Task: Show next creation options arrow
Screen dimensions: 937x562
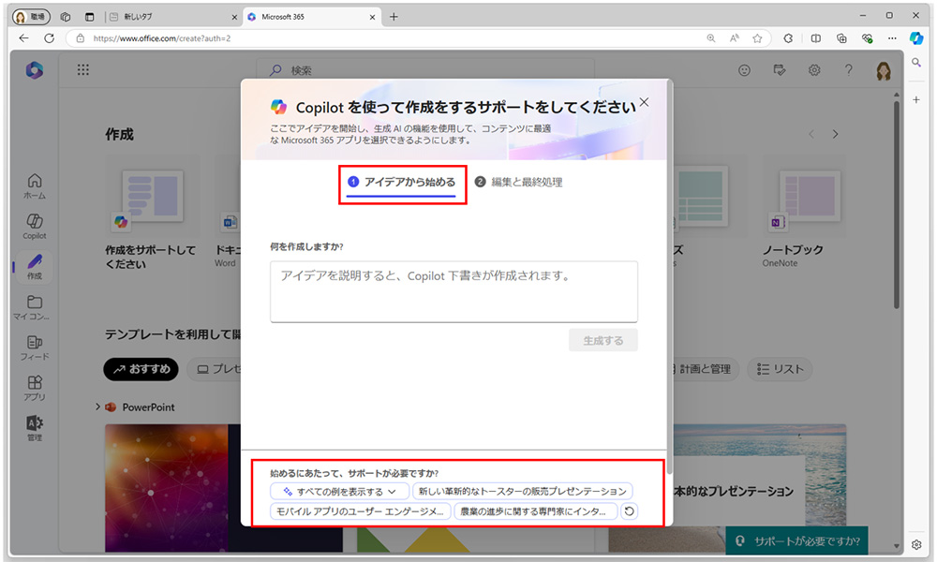Action: click(x=836, y=134)
